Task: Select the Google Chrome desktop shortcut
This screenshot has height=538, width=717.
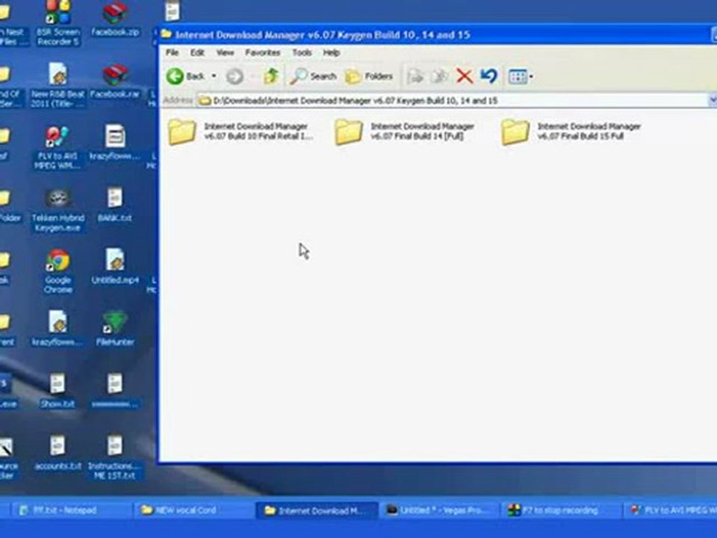Action: tap(58, 271)
